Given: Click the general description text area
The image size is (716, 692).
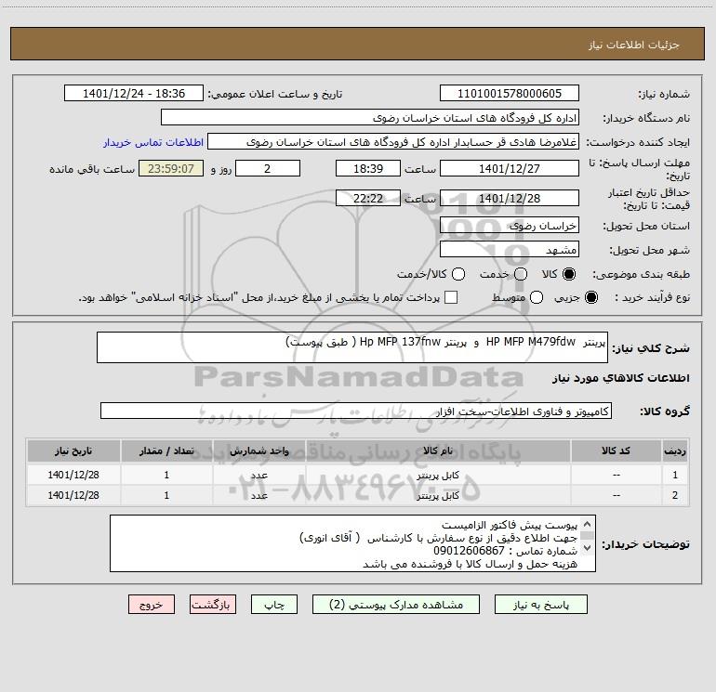Looking at the screenshot, I should 352,347.
